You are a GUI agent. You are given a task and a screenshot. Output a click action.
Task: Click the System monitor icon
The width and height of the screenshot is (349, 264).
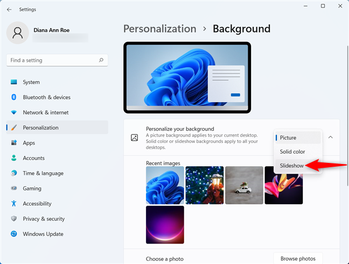tap(14, 82)
